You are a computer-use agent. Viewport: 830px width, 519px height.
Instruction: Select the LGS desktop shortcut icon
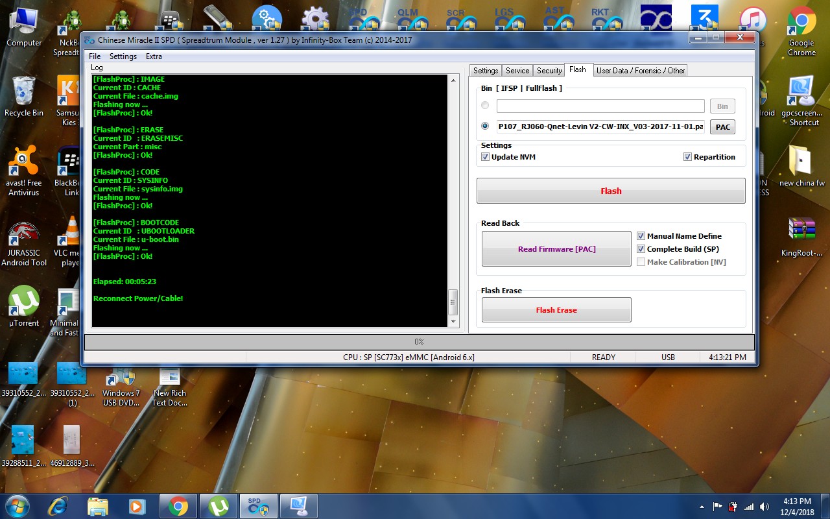(509, 18)
